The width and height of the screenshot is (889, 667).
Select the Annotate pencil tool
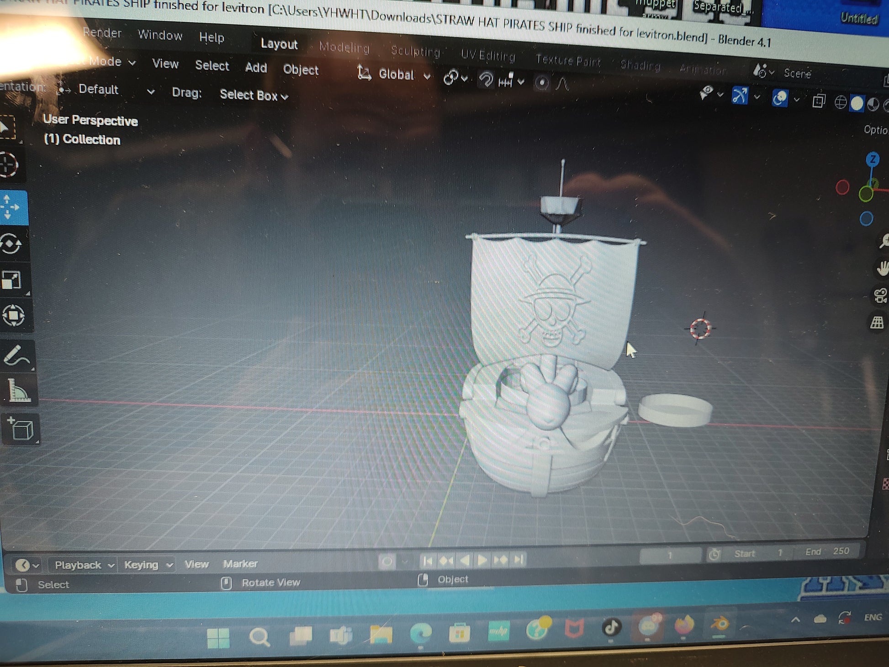point(15,356)
